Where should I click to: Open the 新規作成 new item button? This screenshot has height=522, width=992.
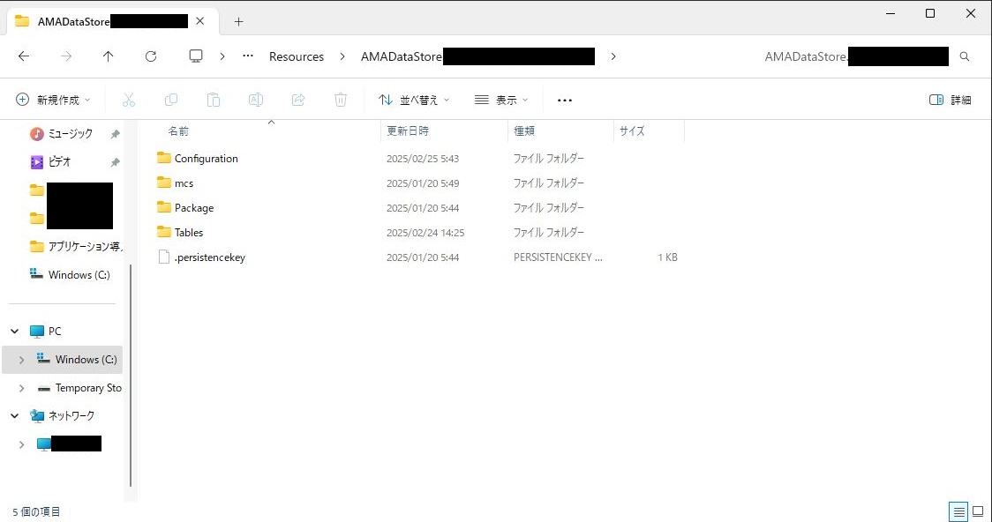(53, 100)
